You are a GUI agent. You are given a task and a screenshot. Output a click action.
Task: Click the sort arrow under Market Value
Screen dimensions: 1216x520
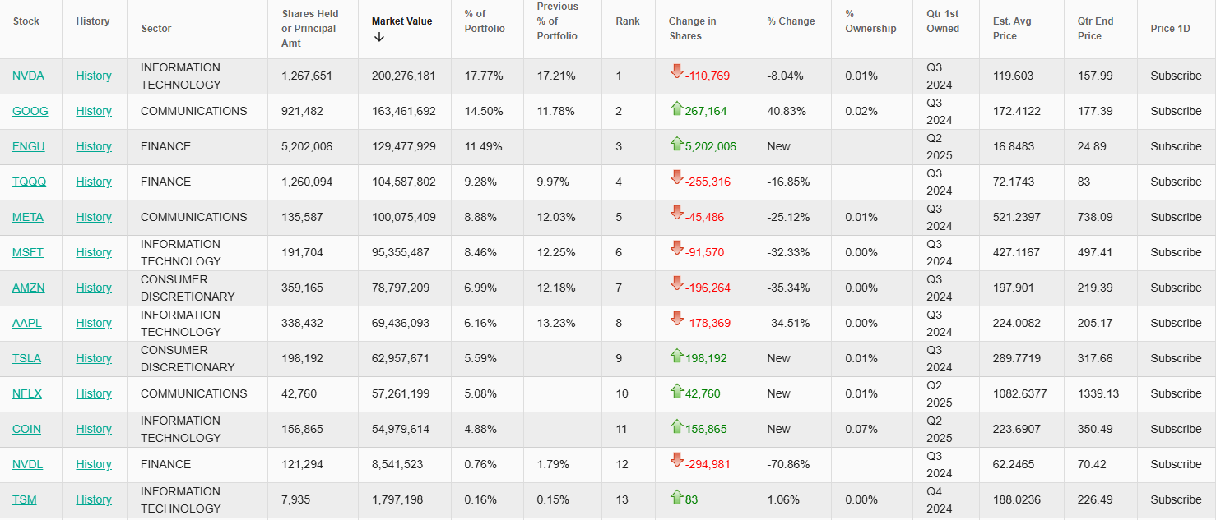point(378,37)
